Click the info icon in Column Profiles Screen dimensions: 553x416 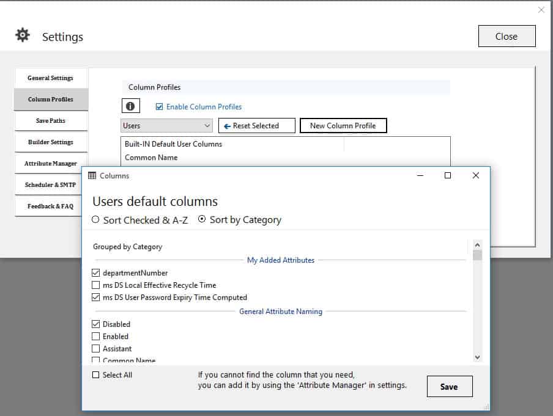tap(130, 106)
